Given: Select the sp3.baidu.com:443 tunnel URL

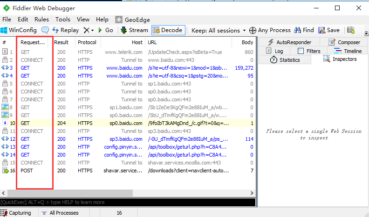Looking at the screenshot, I should tap(169, 131).
